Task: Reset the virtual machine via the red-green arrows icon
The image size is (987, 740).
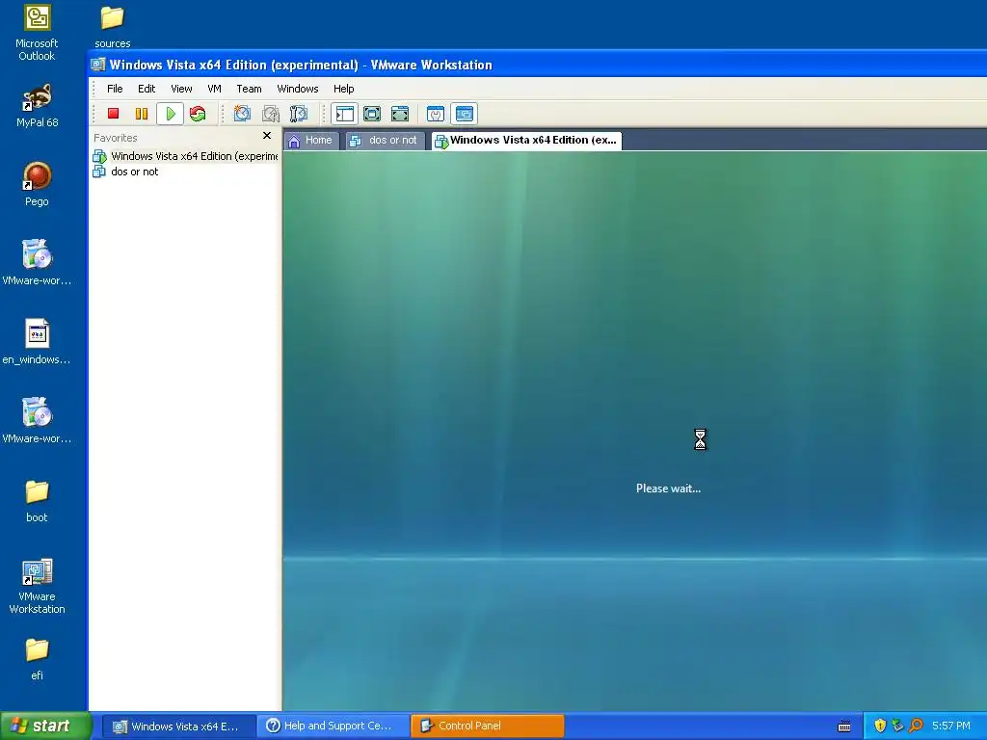Action: (x=198, y=114)
